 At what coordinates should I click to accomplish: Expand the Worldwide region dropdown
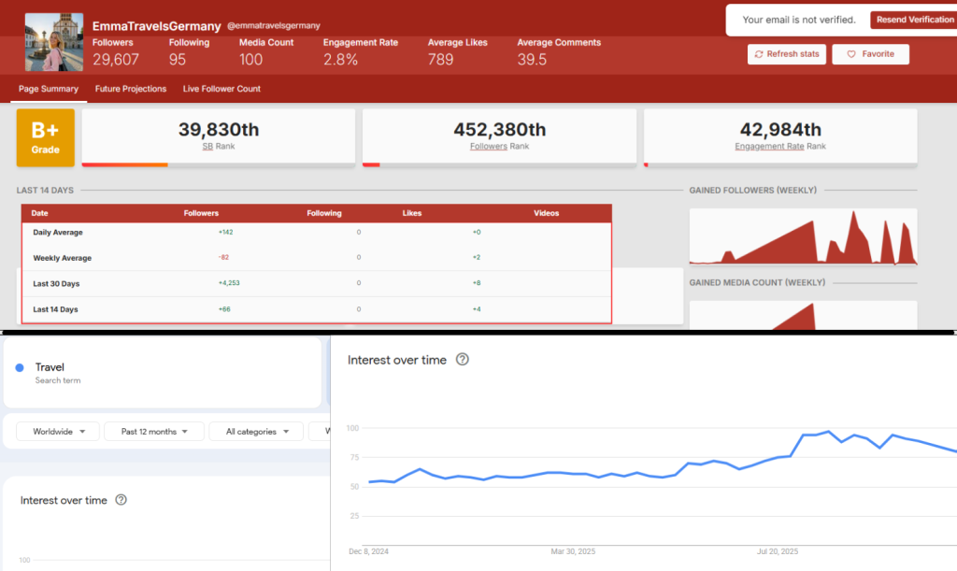click(x=58, y=432)
